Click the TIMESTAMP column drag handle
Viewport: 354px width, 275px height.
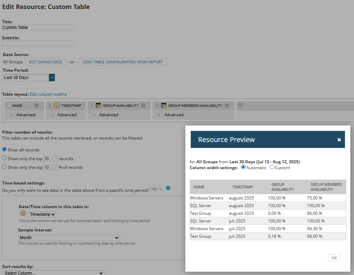(50, 105)
